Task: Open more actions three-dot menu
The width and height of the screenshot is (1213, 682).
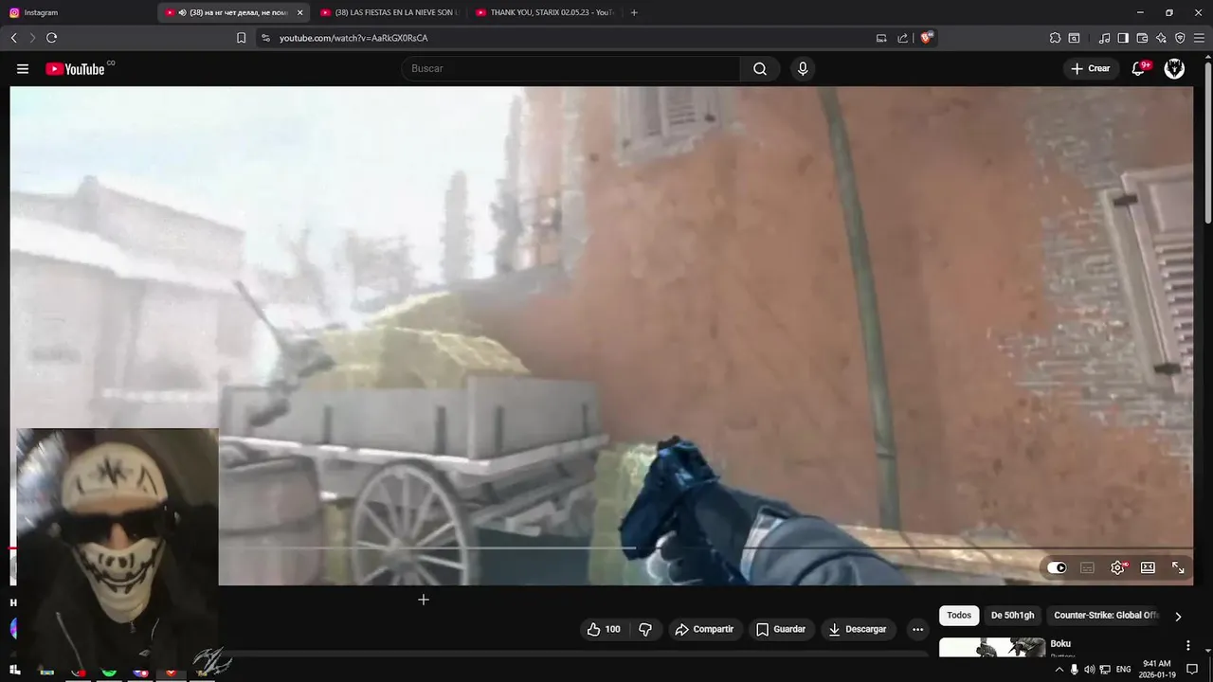Action: point(917,629)
